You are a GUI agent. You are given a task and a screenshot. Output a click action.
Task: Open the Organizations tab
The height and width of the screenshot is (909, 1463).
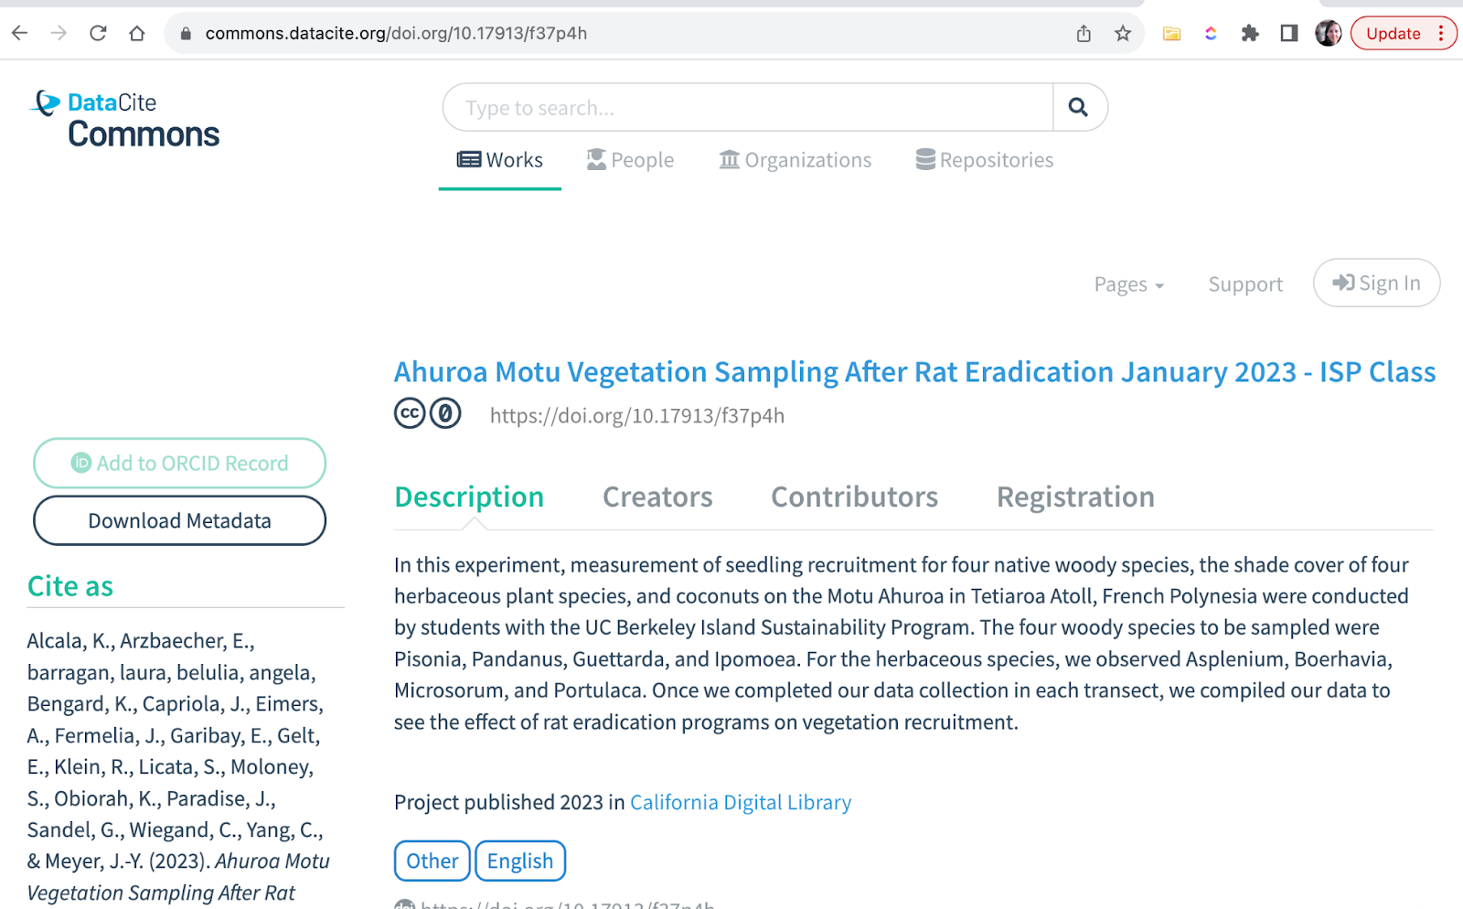click(x=795, y=160)
